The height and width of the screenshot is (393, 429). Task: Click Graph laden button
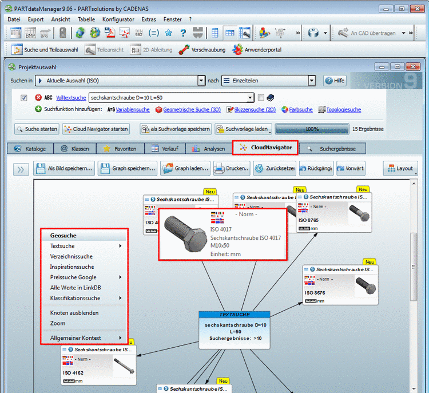point(186,168)
